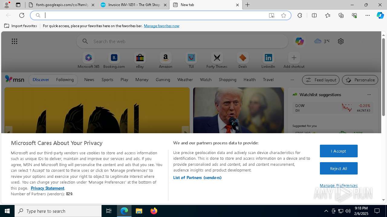Launch Copilot from the Edge toolbar
387x217 pixels.
[x=380, y=15]
